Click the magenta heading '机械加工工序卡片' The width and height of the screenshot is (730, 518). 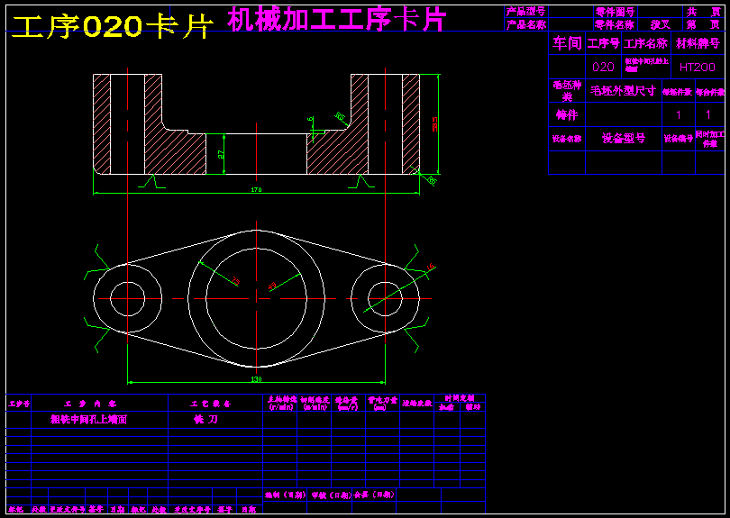pos(337,20)
